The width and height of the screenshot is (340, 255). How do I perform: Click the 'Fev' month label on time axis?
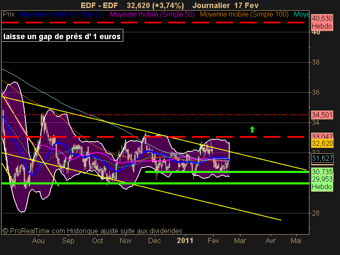point(213,241)
